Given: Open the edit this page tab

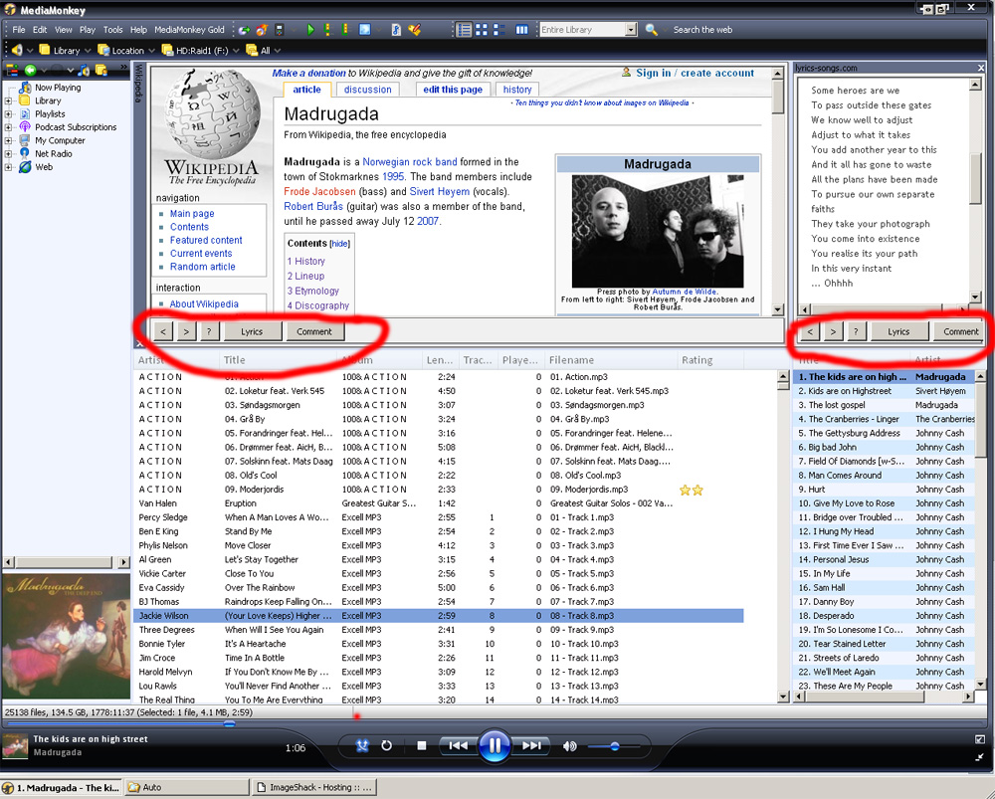Looking at the screenshot, I should pos(453,90).
